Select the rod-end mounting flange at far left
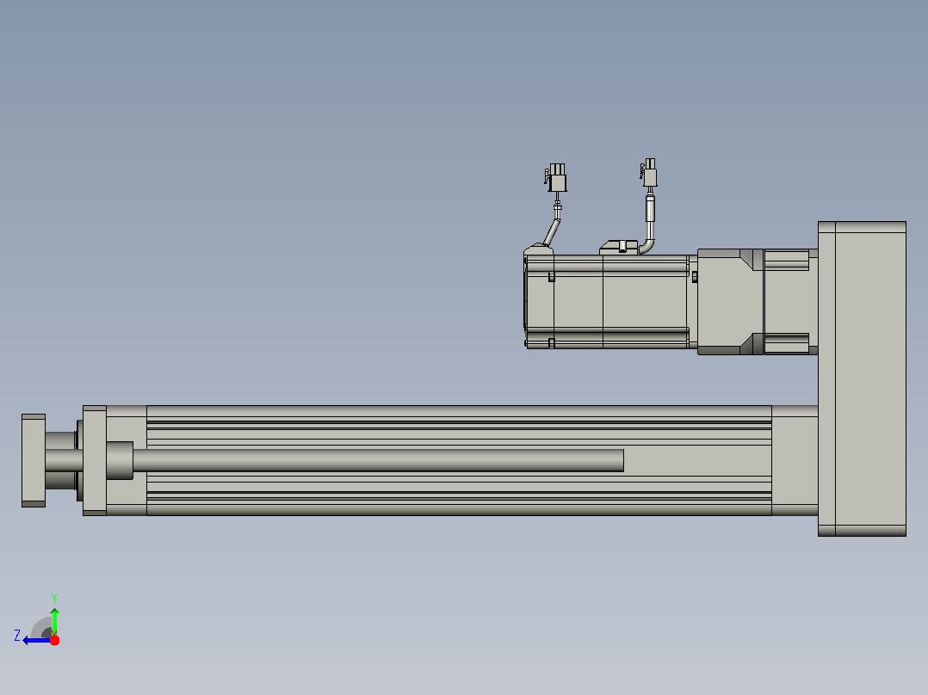 33,460
